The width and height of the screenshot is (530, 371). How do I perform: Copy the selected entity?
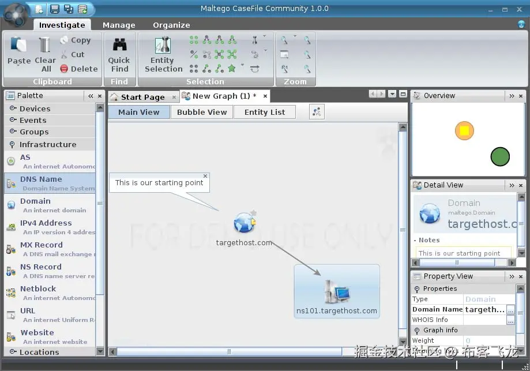(76, 40)
